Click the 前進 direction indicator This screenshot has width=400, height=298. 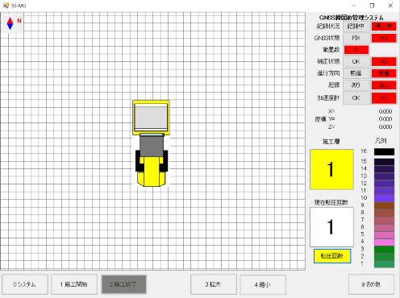[x=356, y=73]
